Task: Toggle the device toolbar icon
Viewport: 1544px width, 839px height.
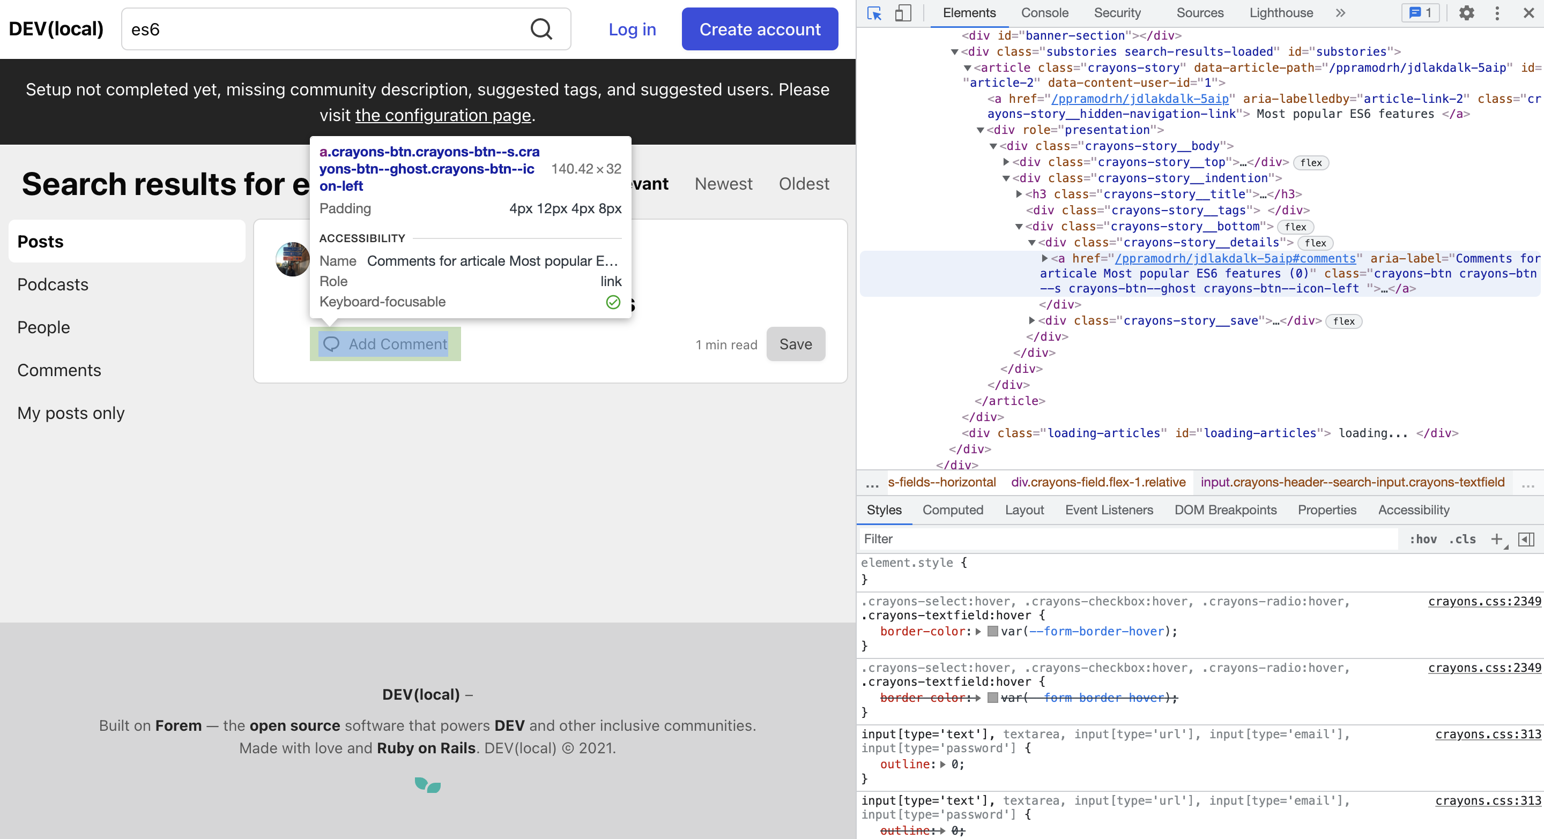Action: tap(903, 13)
